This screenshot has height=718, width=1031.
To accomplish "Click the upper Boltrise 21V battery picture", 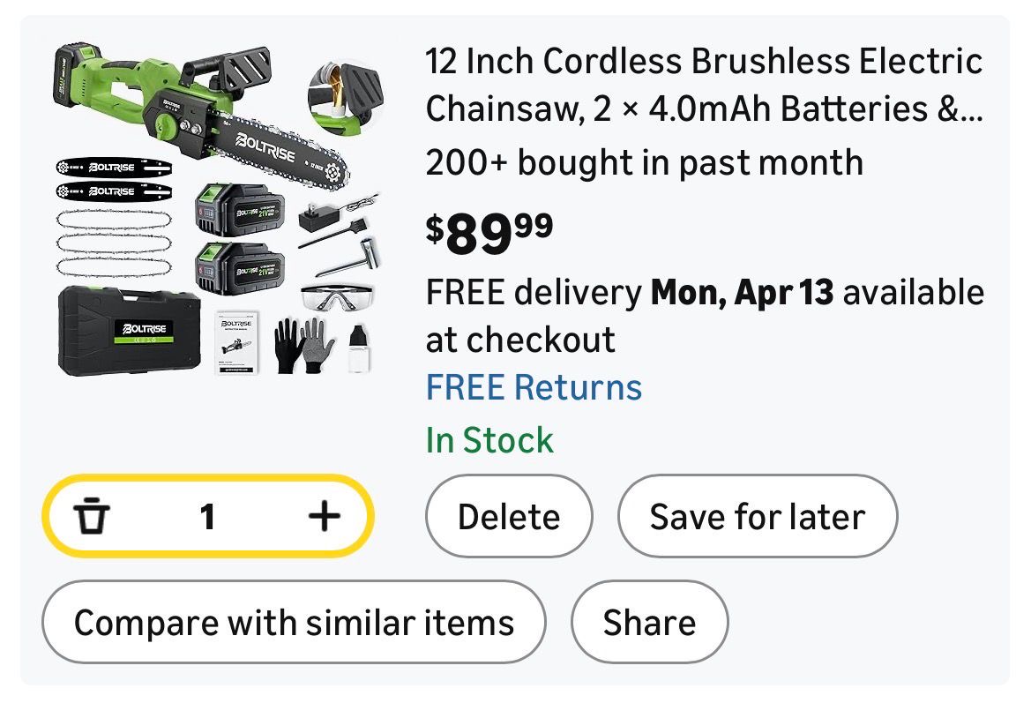I will pos(239,208).
